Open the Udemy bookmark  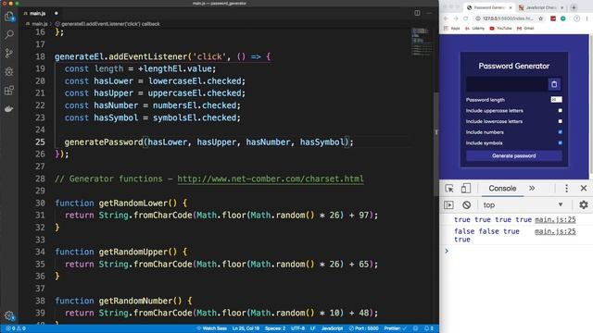tap(474, 29)
